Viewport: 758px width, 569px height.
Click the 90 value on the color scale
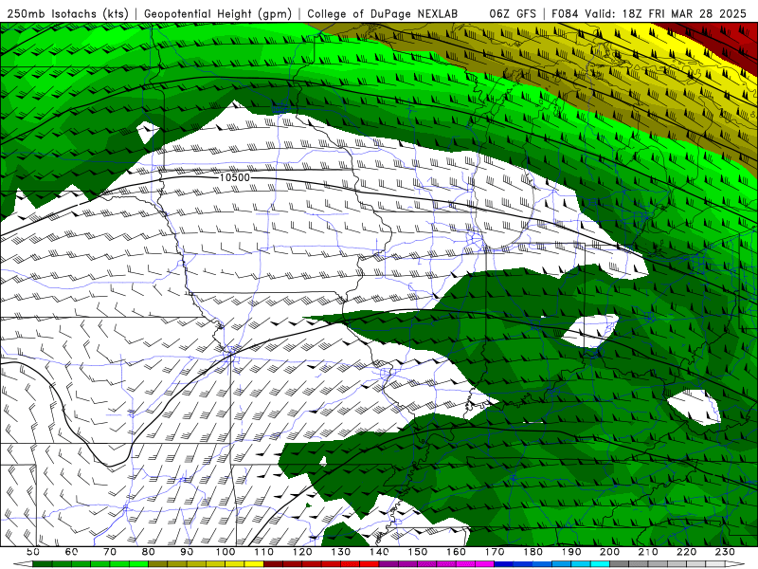click(187, 552)
